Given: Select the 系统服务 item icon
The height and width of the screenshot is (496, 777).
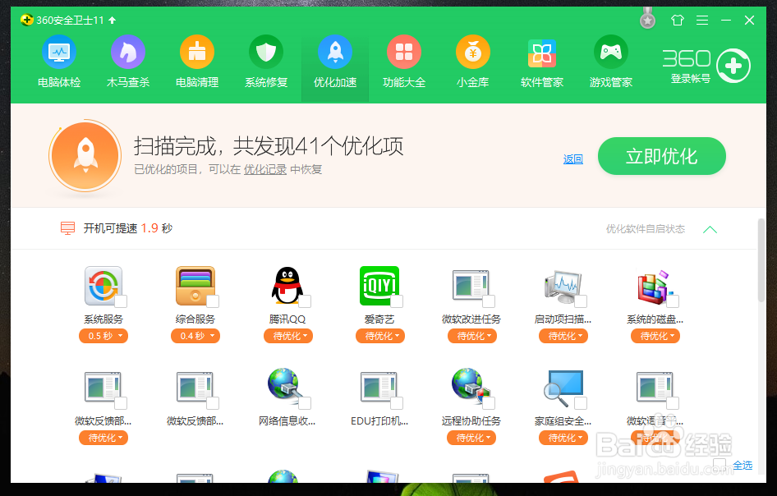Looking at the screenshot, I should (x=103, y=286).
